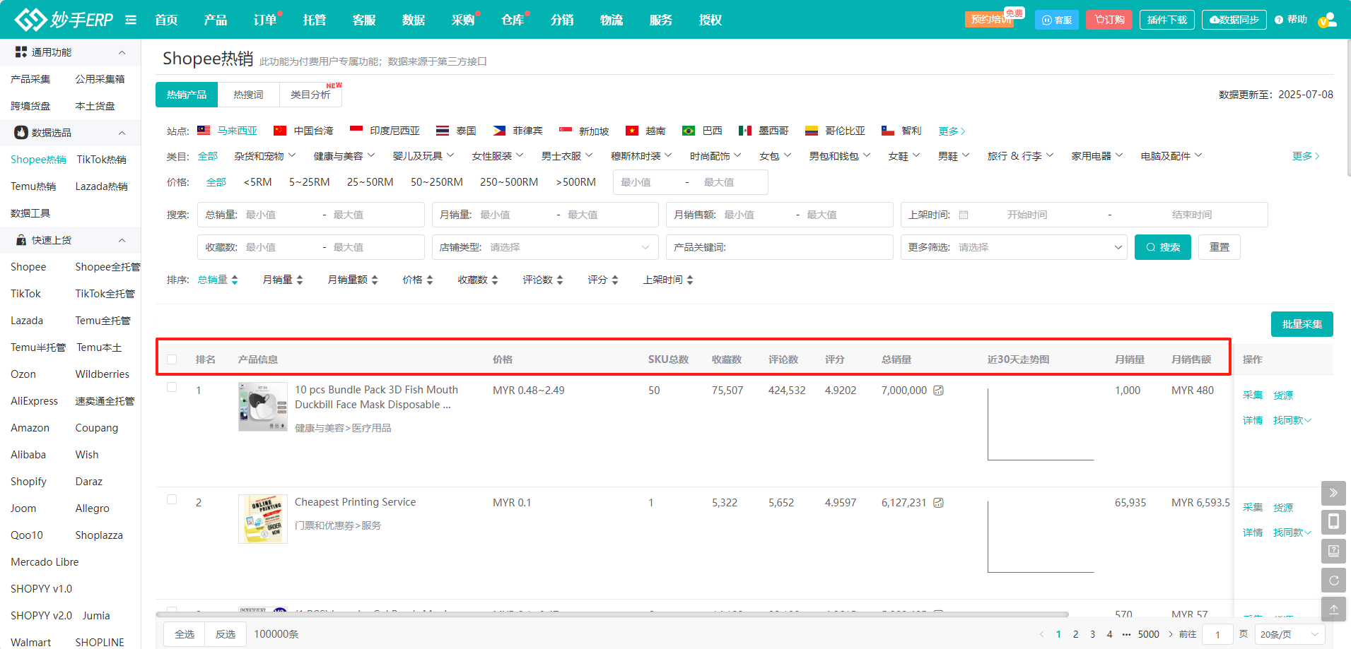Open the 订单 top menu
Viewport: 1351px width, 649px height.
pyautogui.click(x=265, y=20)
